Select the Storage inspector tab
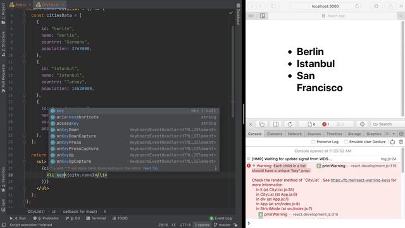Screen dimensions: 405x228 [x=354, y=134]
